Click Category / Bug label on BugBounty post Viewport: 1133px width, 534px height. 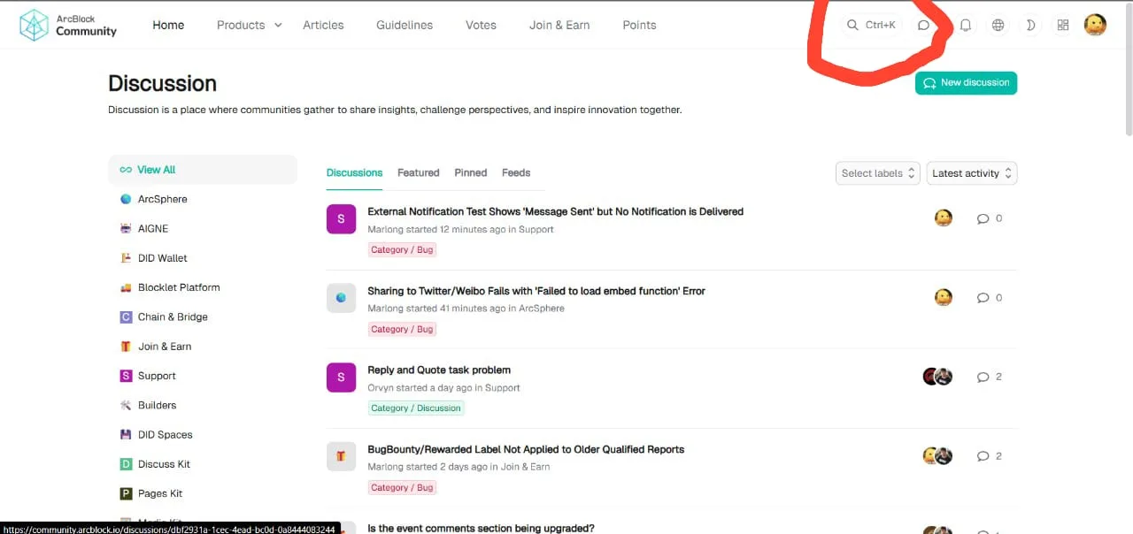(x=403, y=487)
